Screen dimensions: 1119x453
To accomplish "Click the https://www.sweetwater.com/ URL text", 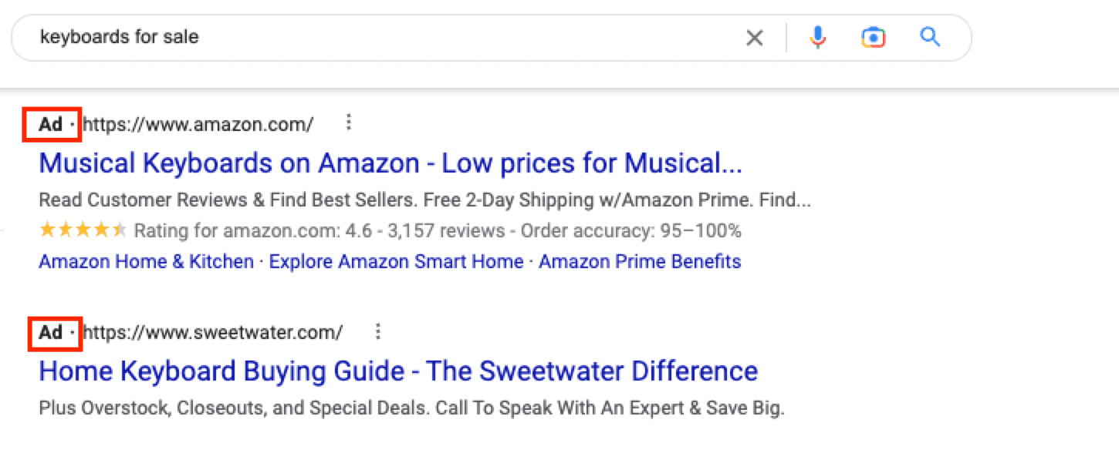I will 214,332.
